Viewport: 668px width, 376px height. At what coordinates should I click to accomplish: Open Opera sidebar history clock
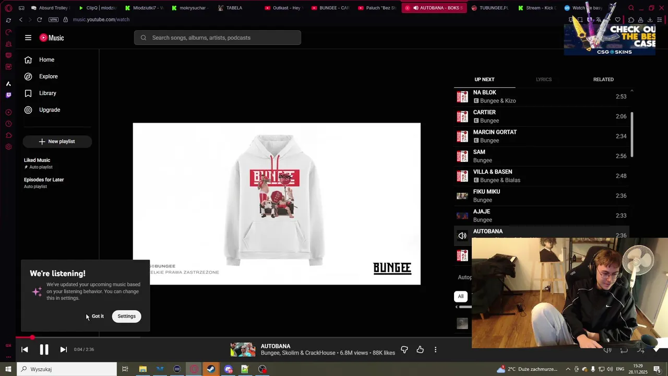[x=8, y=124]
